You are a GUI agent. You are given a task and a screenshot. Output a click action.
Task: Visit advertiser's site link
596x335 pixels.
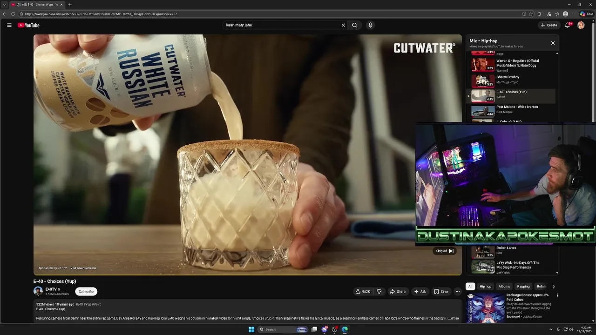[83, 268]
